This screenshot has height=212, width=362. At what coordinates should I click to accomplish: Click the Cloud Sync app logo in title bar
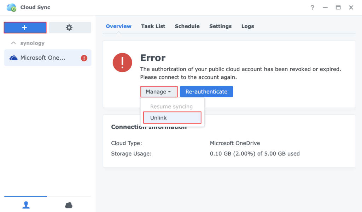click(x=12, y=7)
